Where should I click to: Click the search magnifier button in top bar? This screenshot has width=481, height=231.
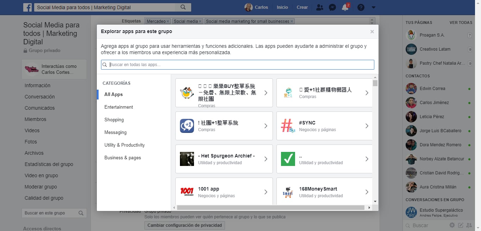click(x=183, y=7)
